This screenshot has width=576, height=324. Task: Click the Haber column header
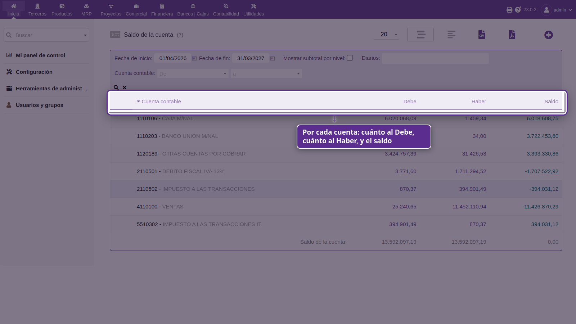[479, 102]
